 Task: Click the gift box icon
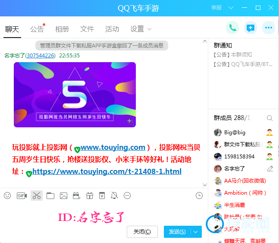click(90, 196)
